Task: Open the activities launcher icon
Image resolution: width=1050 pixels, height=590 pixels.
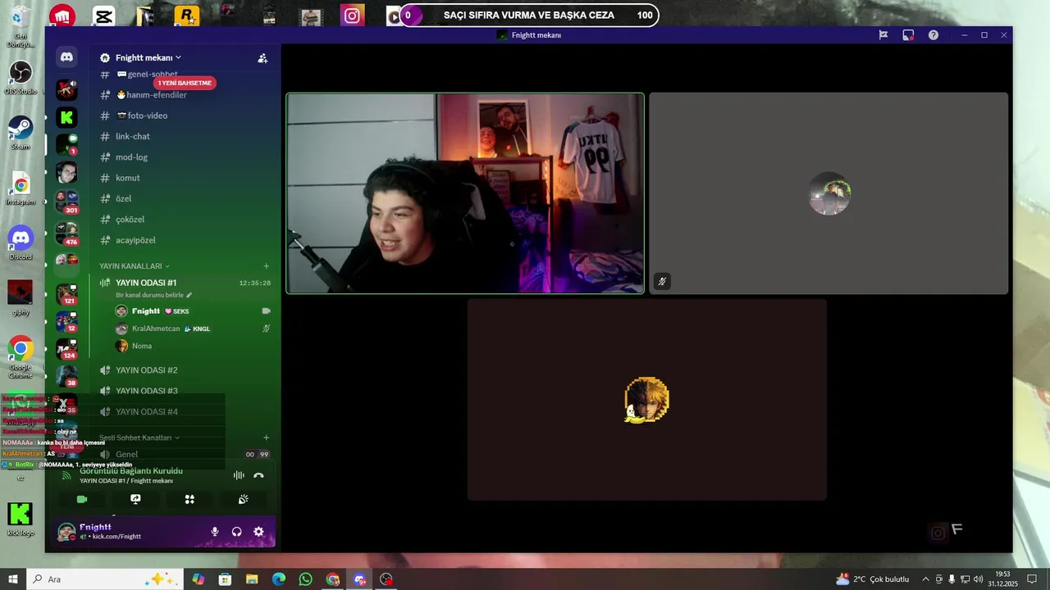Action: [189, 499]
